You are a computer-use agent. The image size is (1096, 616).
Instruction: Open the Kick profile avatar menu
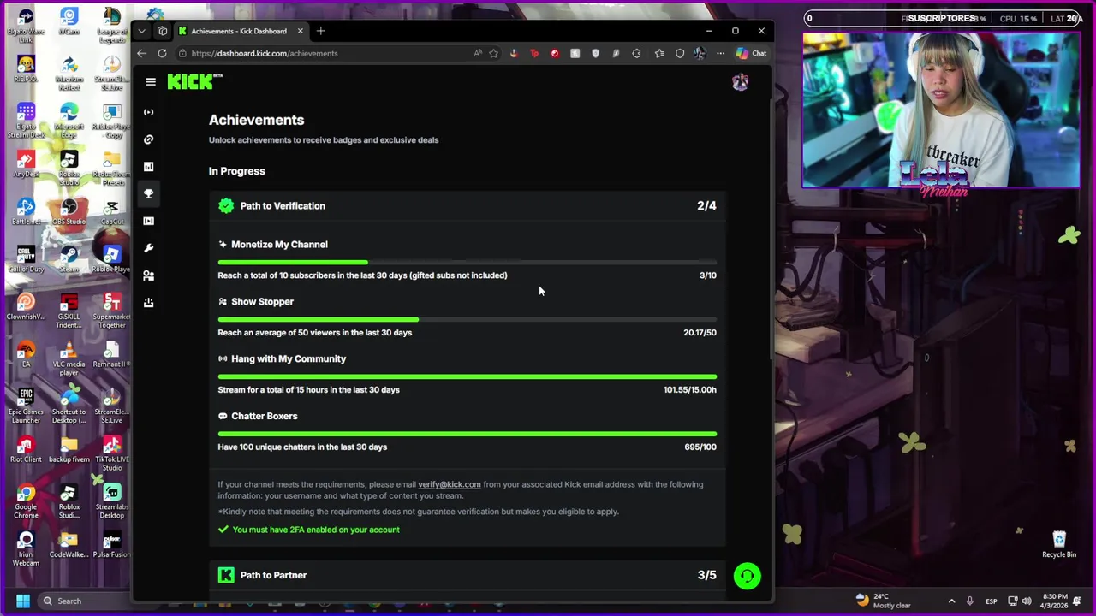[x=740, y=82]
